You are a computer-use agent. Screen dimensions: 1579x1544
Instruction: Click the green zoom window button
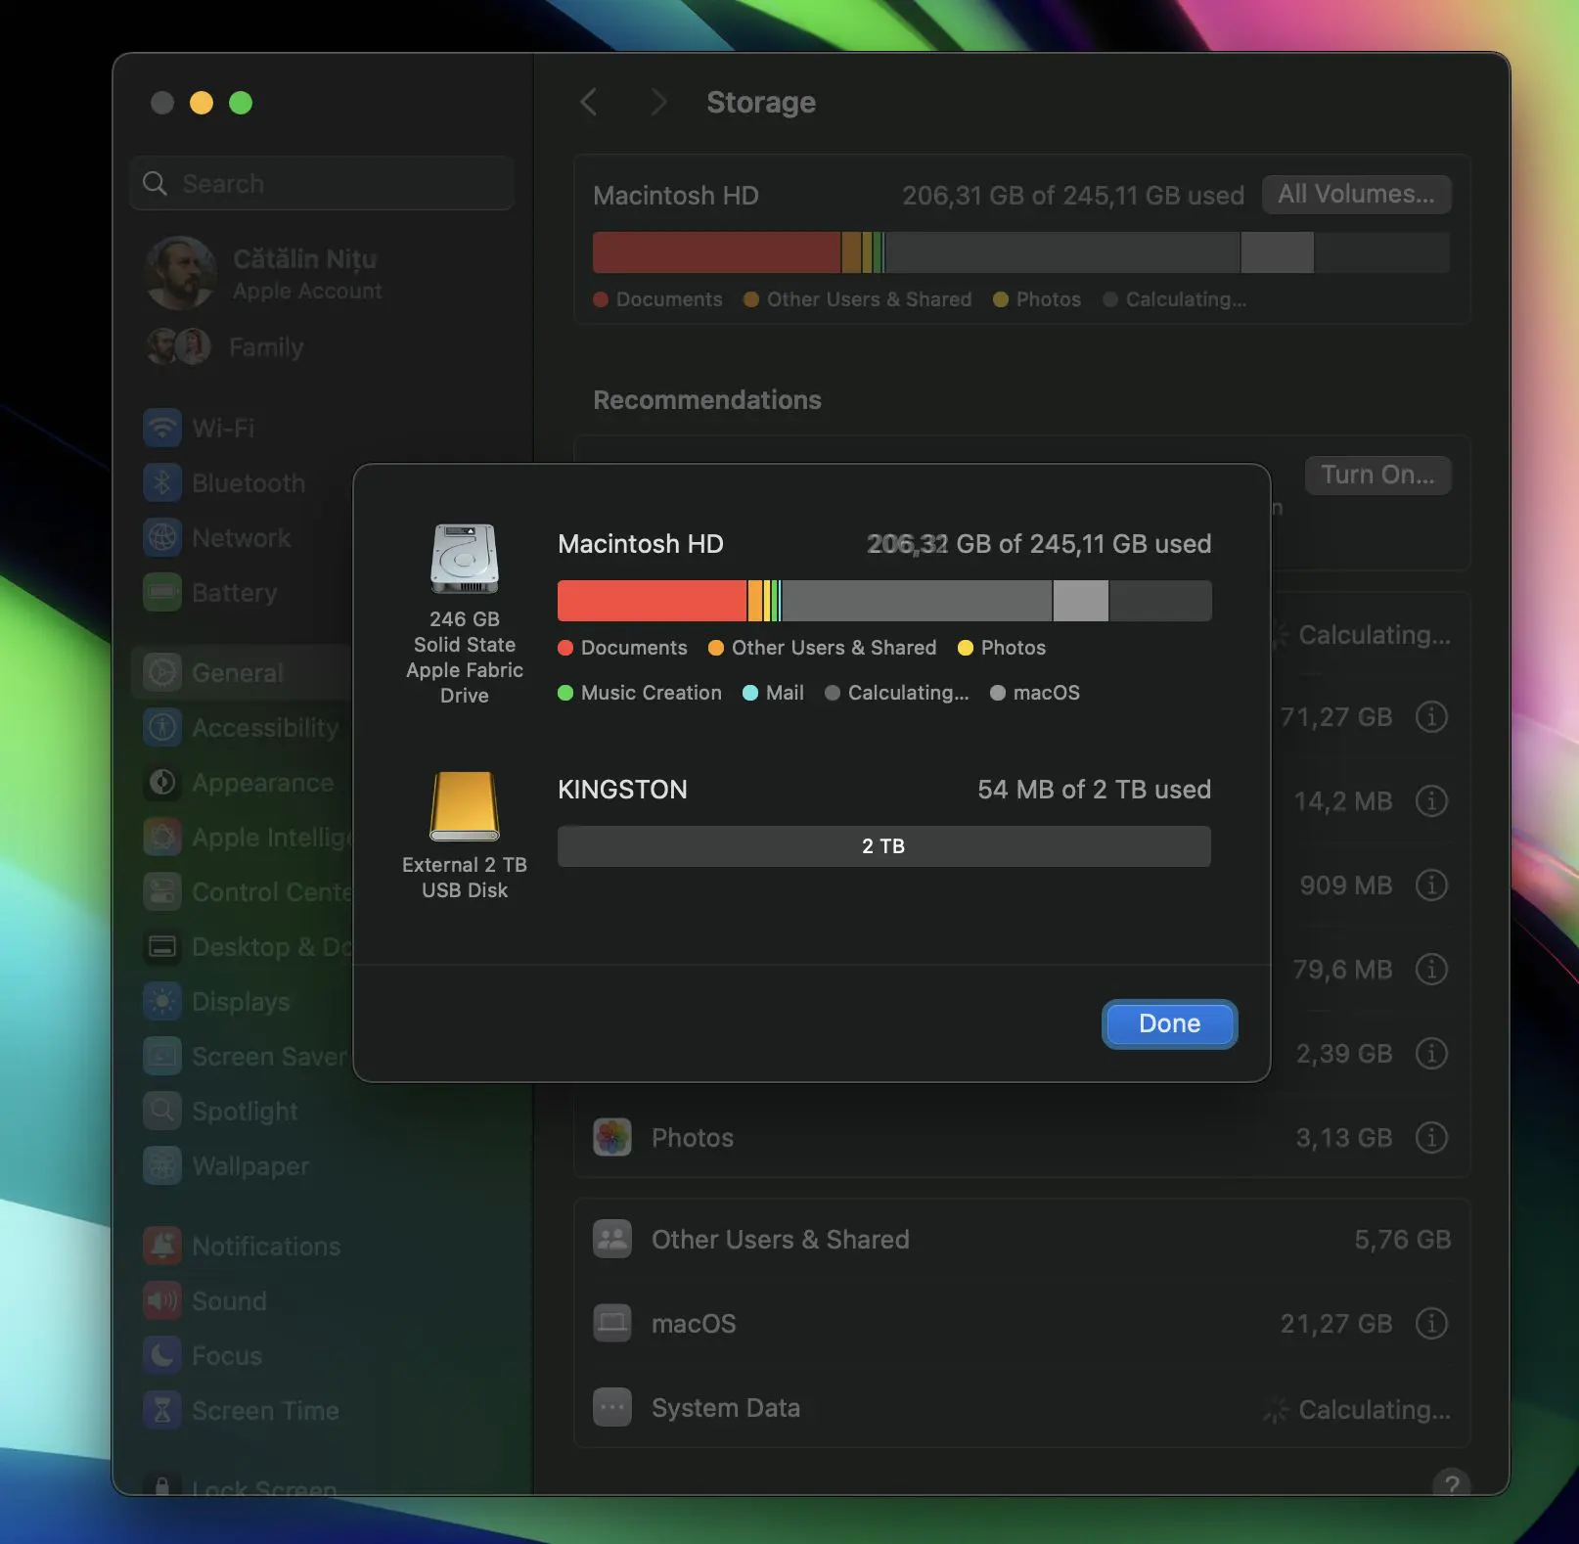241,103
